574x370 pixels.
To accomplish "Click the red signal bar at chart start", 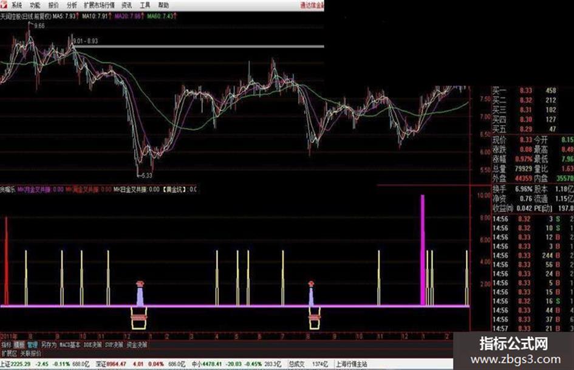I will [6, 261].
